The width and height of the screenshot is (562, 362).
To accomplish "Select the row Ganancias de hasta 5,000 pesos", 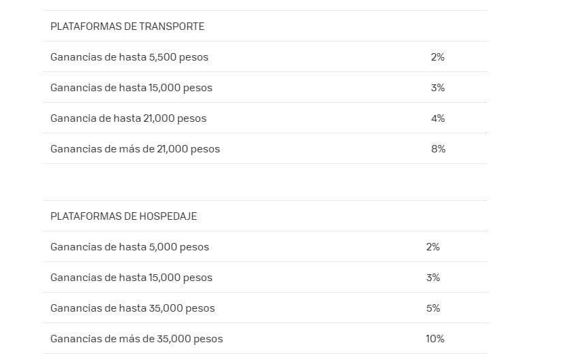I will (x=265, y=246).
